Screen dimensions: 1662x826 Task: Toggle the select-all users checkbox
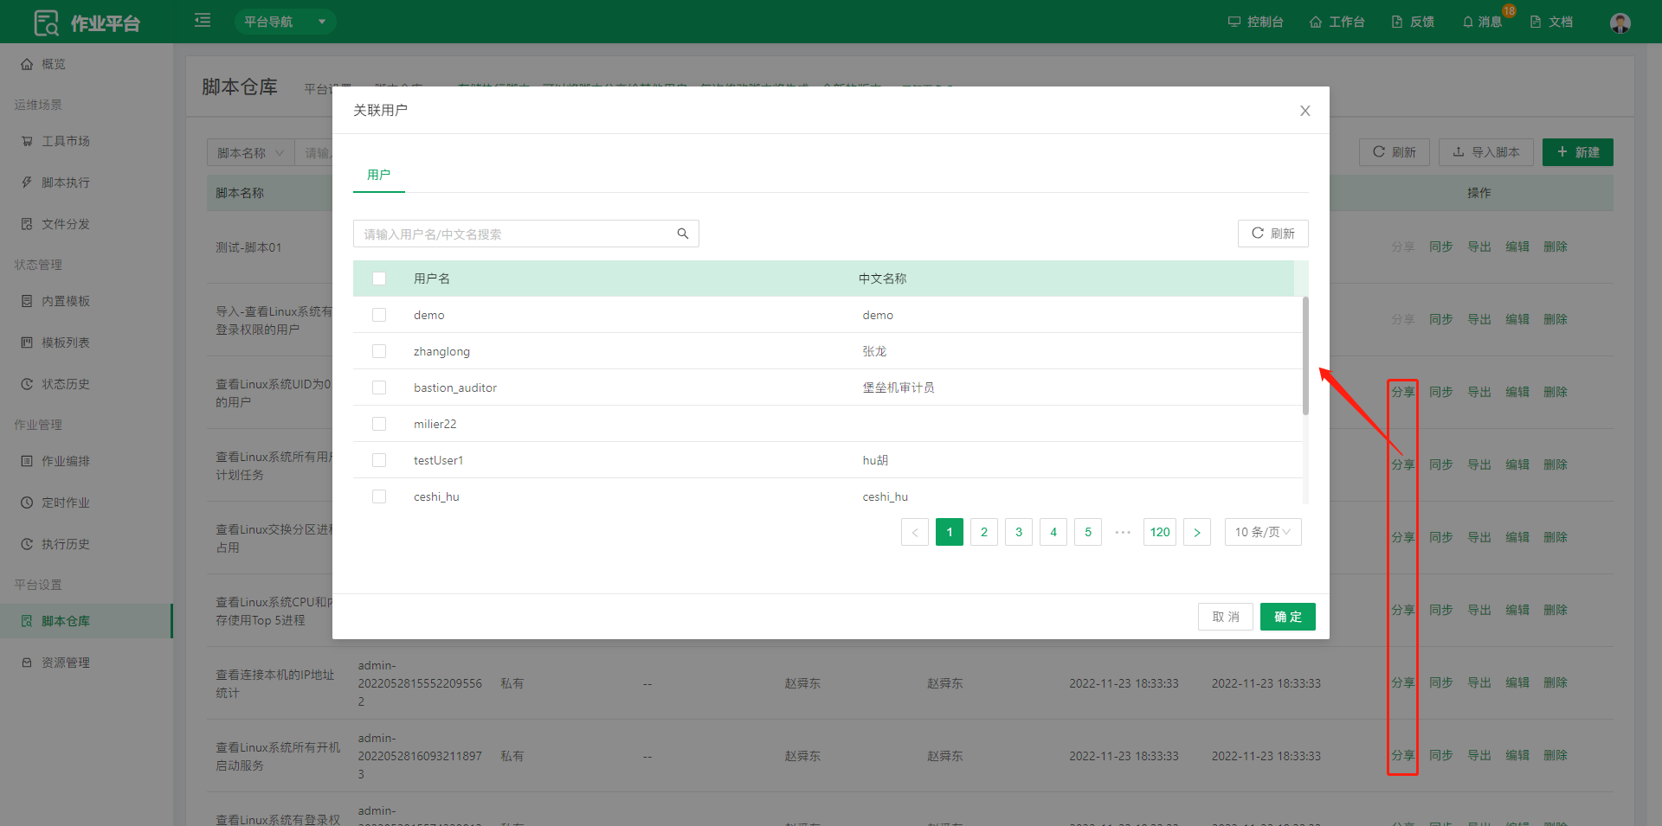point(379,279)
